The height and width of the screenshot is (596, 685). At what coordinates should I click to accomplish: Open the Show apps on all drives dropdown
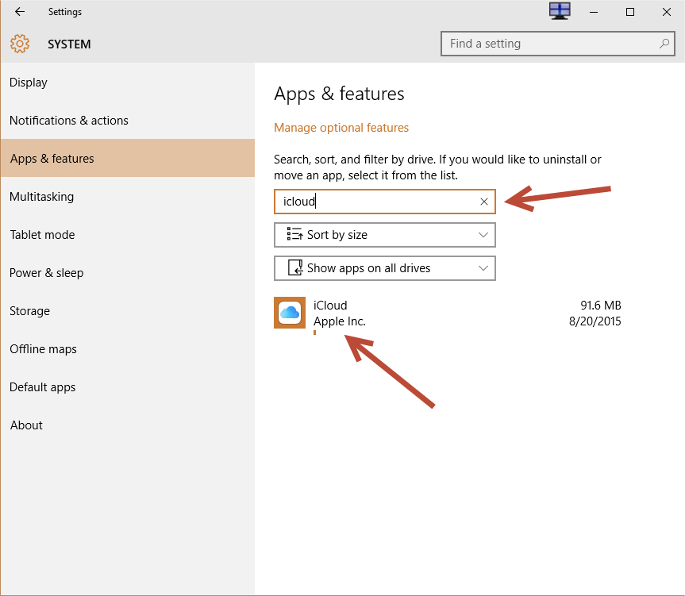[483, 268]
